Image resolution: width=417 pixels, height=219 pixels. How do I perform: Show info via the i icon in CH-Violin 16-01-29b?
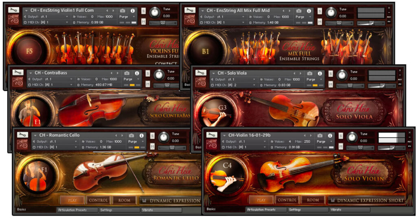coord(330,136)
